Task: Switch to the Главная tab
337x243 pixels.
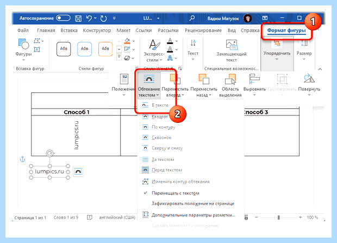Action: pyautogui.click(x=46, y=30)
